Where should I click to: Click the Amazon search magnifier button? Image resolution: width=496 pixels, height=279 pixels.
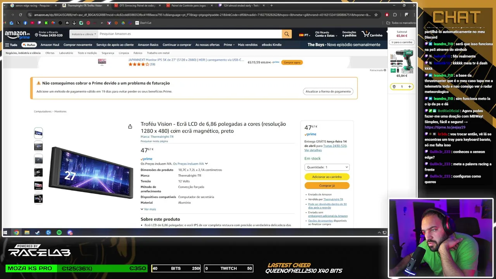click(287, 34)
